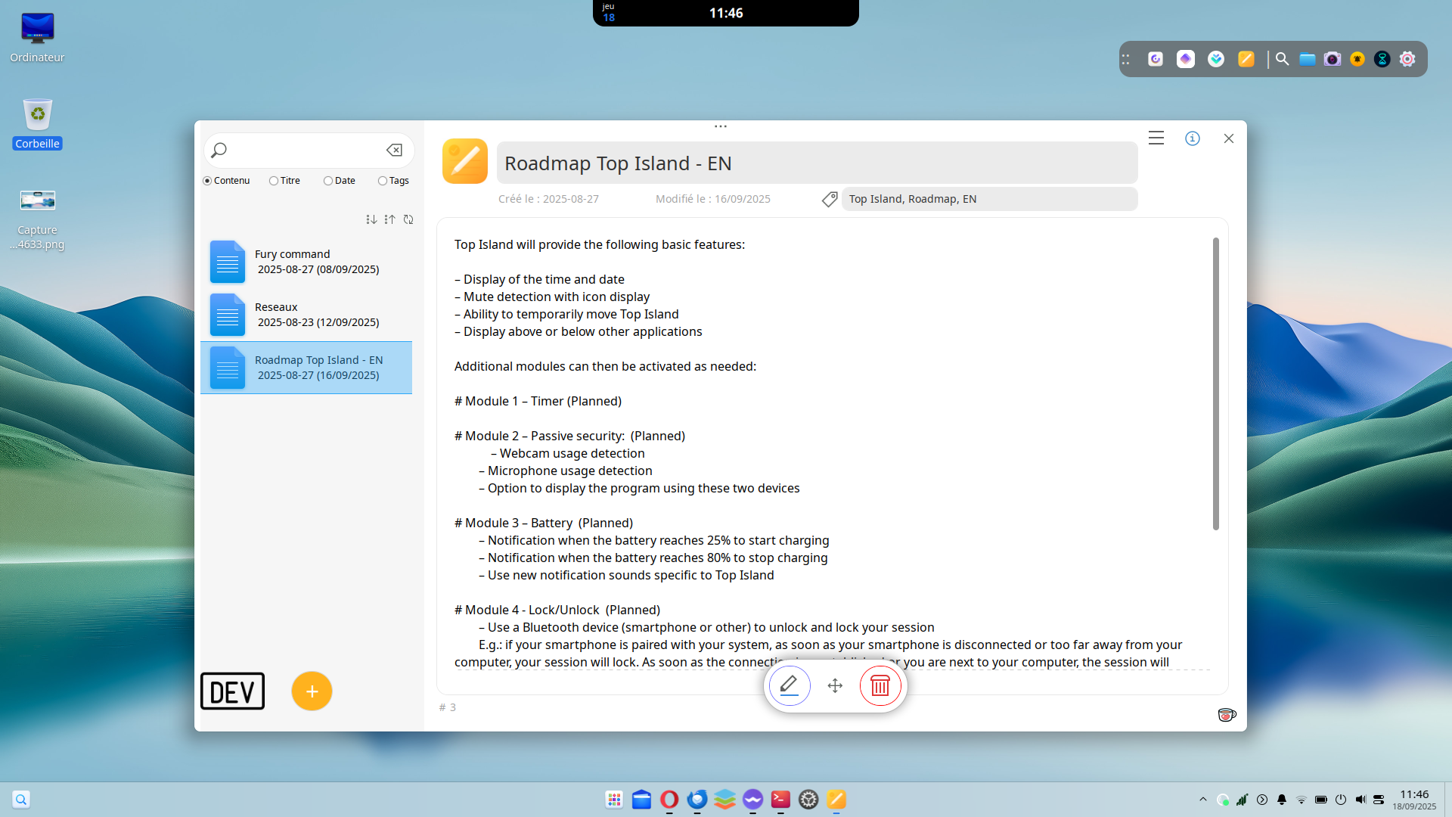Click the move arrows icon in floating toolbar
Screen dimensions: 1452x817
coord(835,685)
